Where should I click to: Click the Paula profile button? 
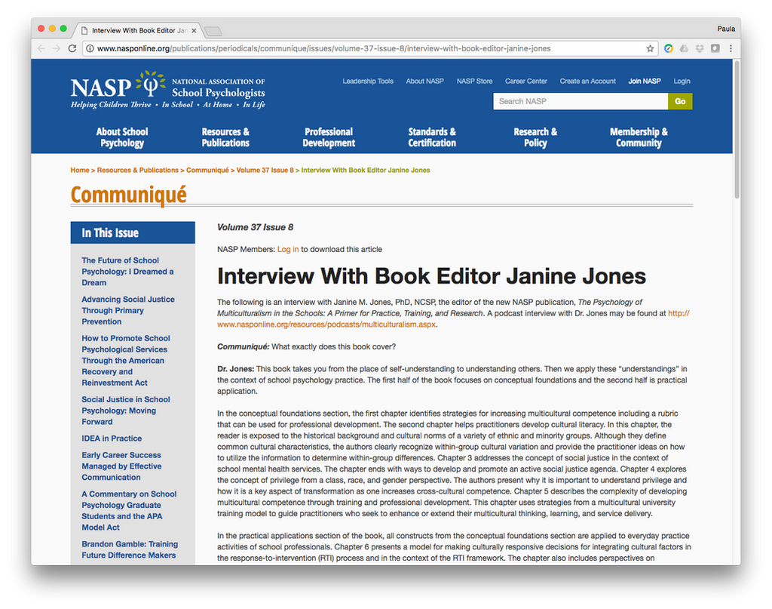pos(726,29)
